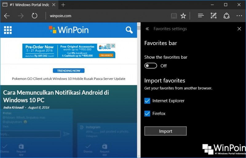This screenshot has height=158, width=246.
Task: Click the PRE-ORDER button in ad
Action: [x=106, y=55]
